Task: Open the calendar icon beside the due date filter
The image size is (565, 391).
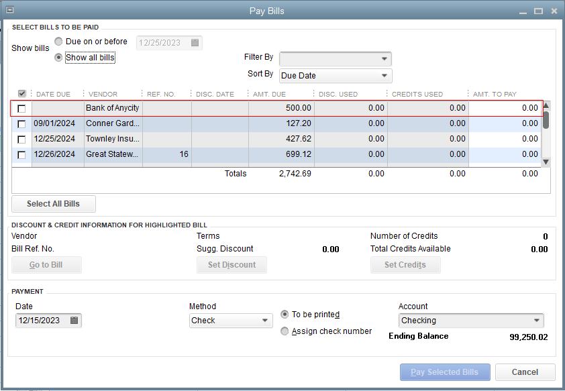Action: coord(195,42)
